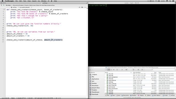Click the Finder back arrow button

pyautogui.click(x=90, y=70)
